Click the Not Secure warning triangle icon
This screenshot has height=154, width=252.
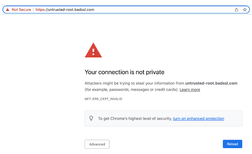pyautogui.click(x=7, y=10)
